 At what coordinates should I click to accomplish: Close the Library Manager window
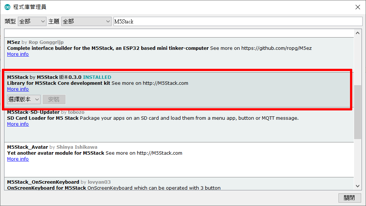coord(357,7)
